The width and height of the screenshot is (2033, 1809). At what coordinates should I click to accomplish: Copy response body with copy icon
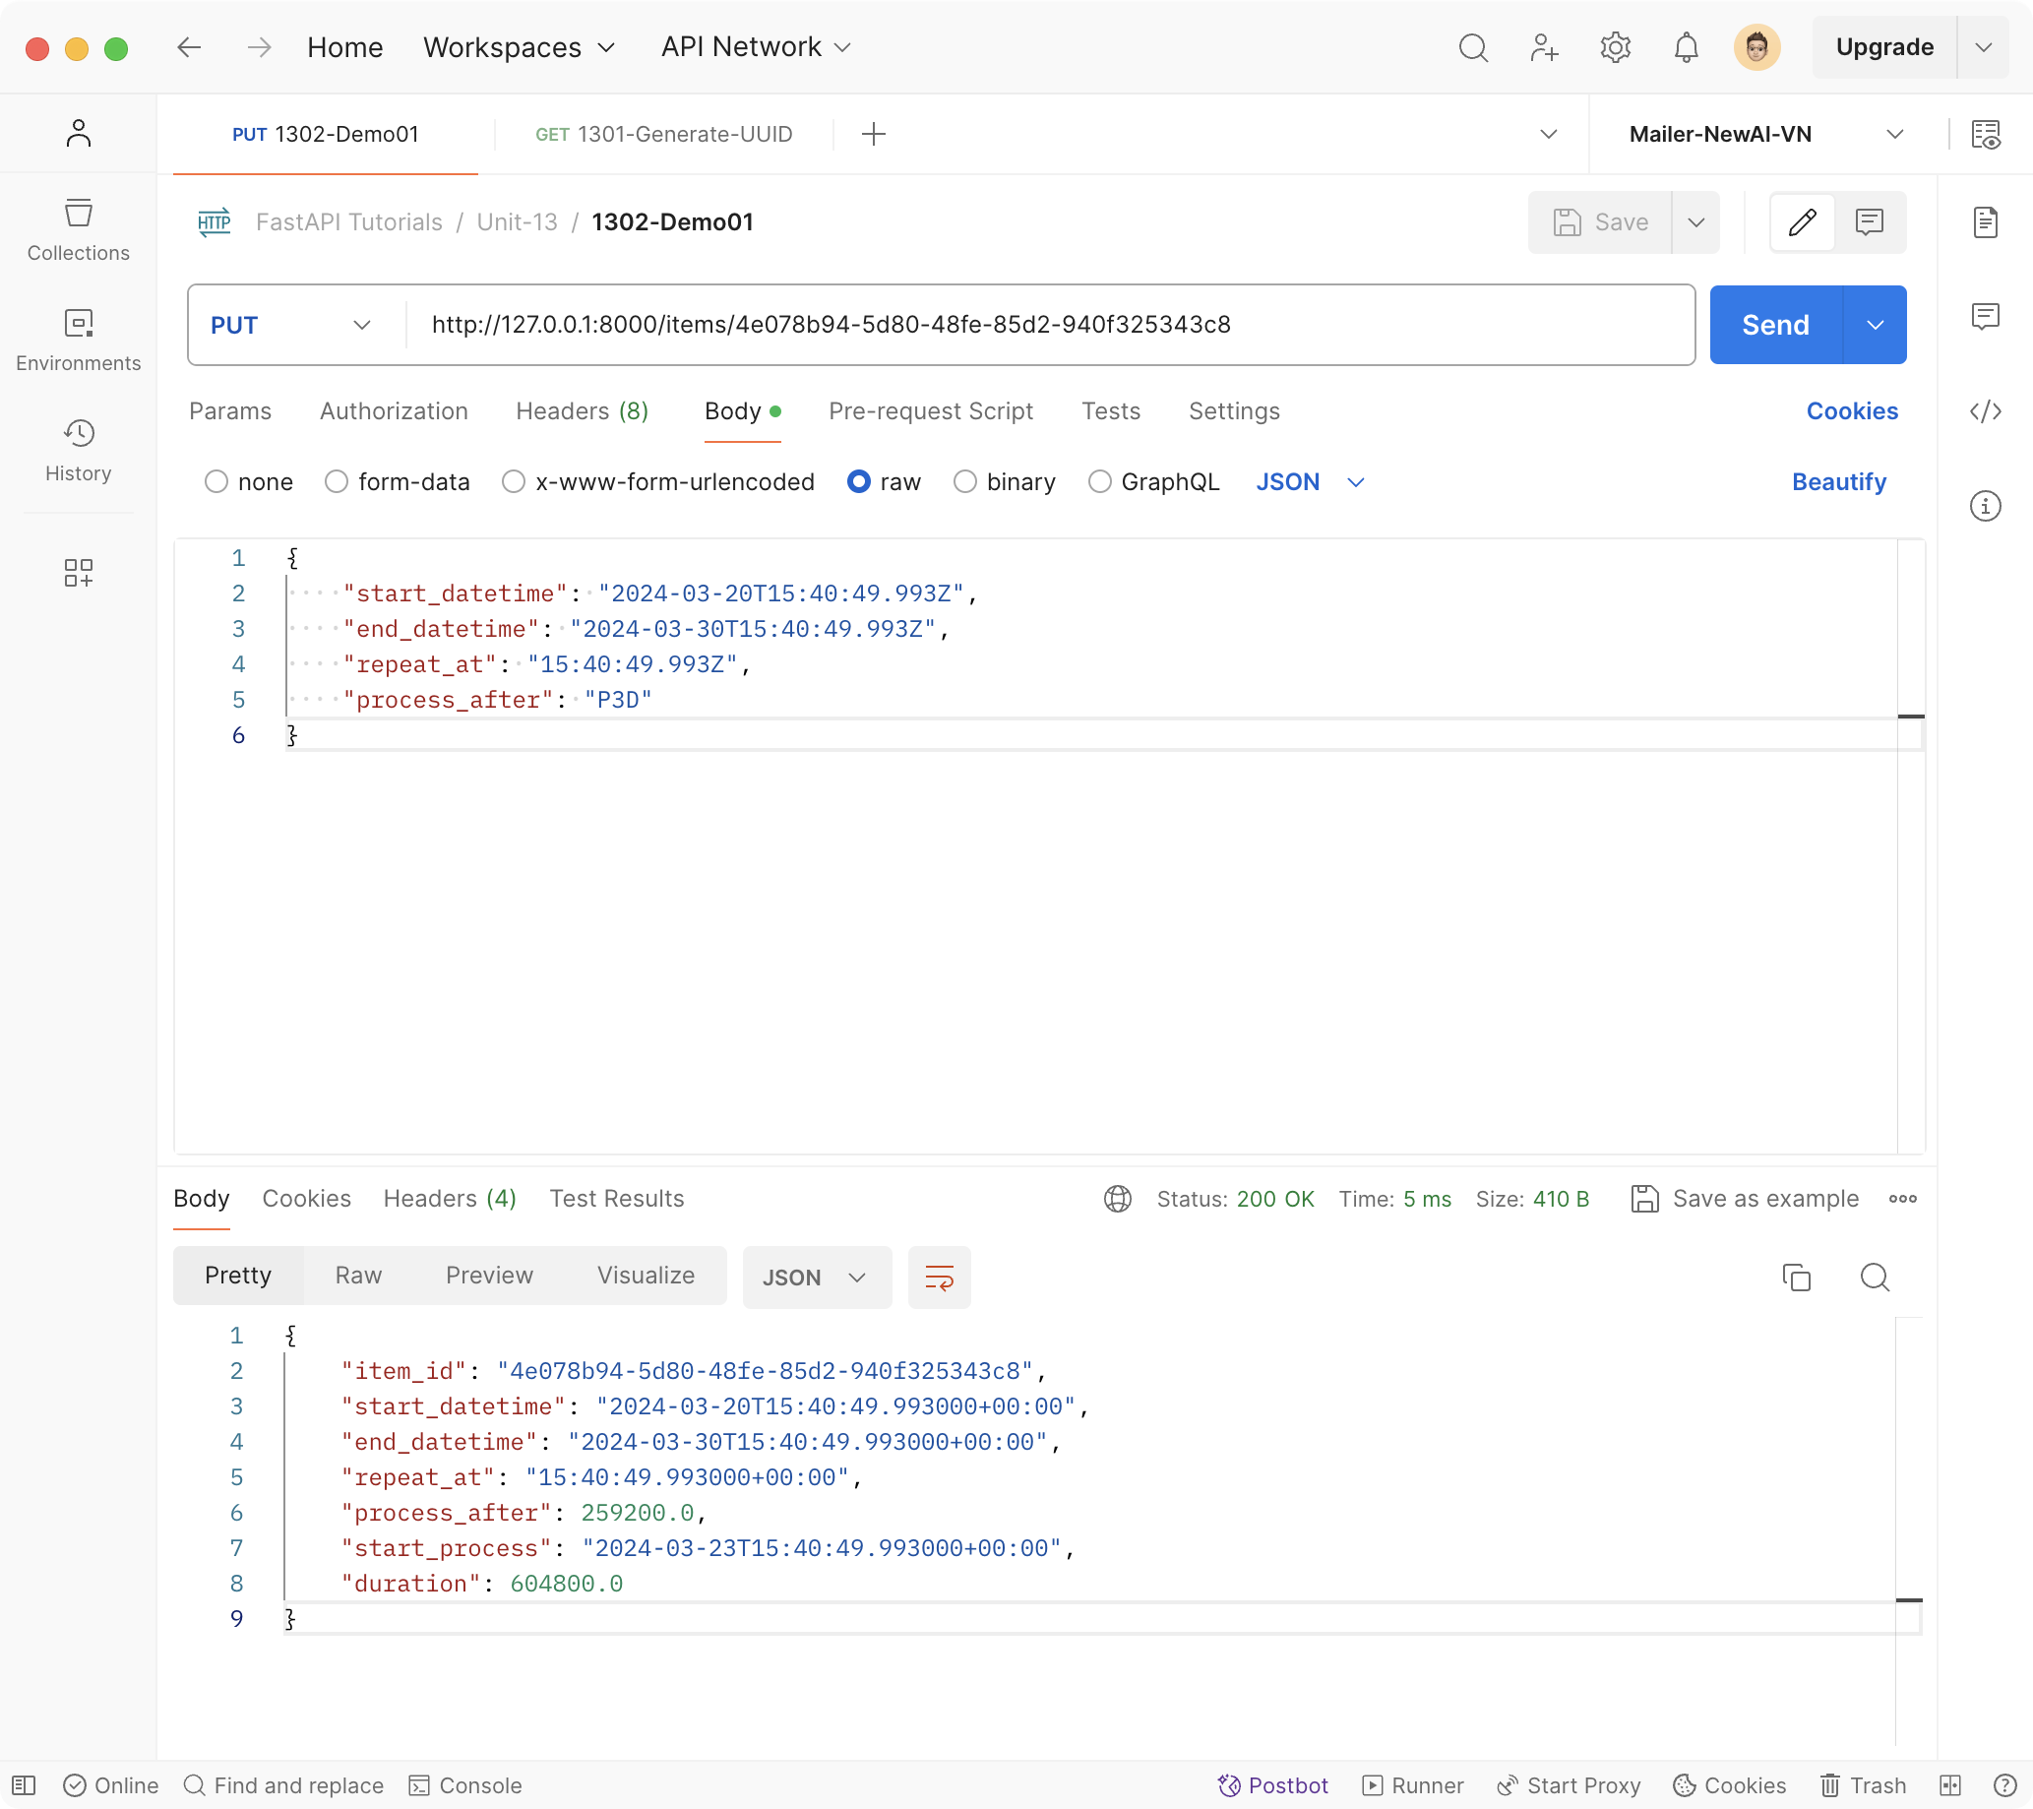point(1795,1277)
